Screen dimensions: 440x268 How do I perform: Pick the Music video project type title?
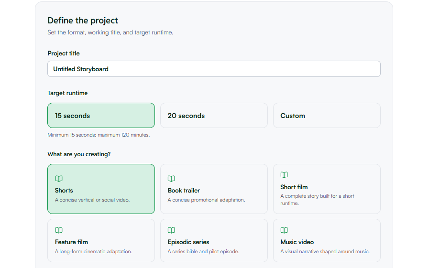(x=297, y=242)
